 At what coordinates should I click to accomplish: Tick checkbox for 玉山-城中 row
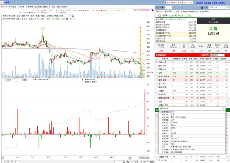point(157,84)
